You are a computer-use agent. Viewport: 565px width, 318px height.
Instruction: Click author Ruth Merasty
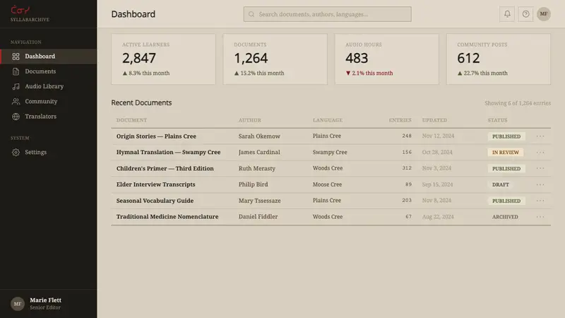click(x=256, y=168)
